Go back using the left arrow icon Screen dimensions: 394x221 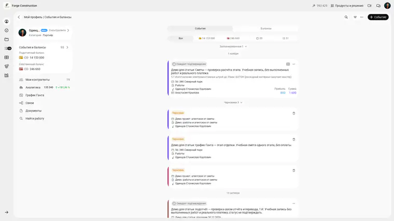19,17
